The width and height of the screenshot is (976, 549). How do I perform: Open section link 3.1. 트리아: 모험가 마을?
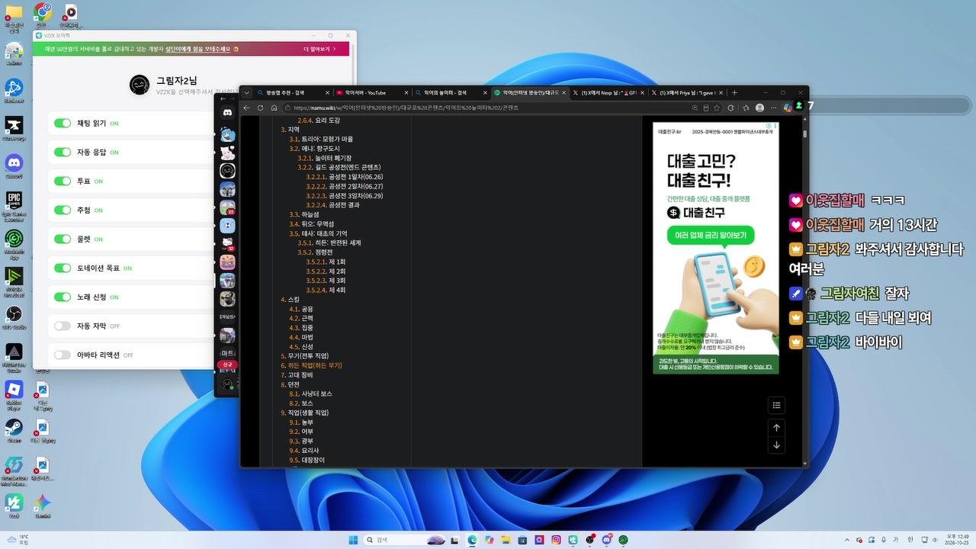click(x=320, y=139)
